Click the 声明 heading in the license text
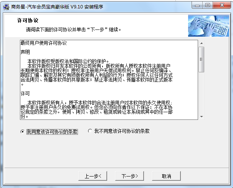Viewport: 233px width, 188px height. (25, 52)
